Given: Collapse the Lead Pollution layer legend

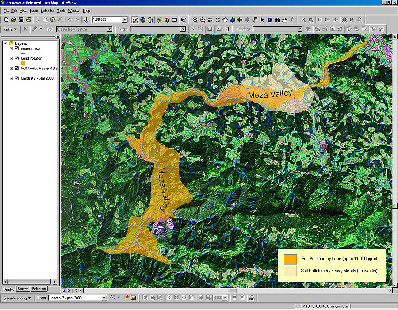Looking at the screenshot, I should pos(11,58).
